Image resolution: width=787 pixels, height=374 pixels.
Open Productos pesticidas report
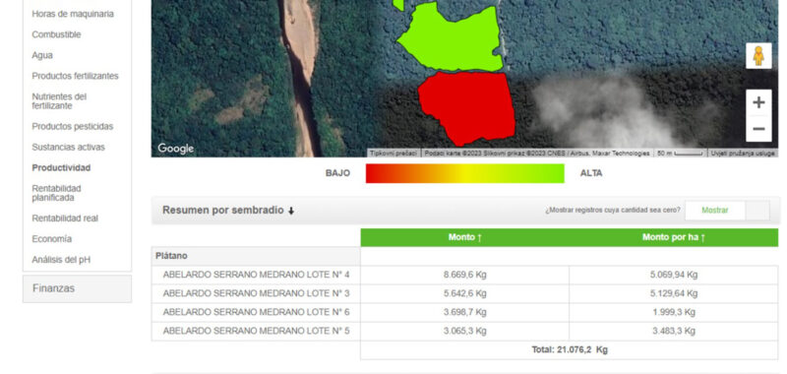click(72, 127)
